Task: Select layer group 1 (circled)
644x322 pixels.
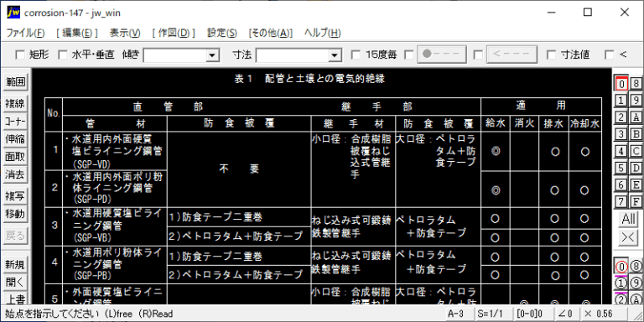Action: click(x=621, y=283)
